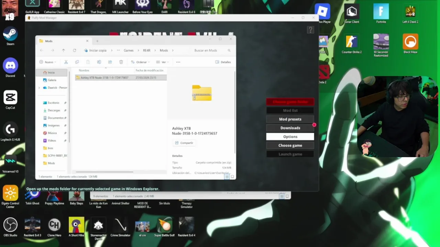440x247 pixels.
Task: Open Fortnite desktop shortcut
Action: 381,14
